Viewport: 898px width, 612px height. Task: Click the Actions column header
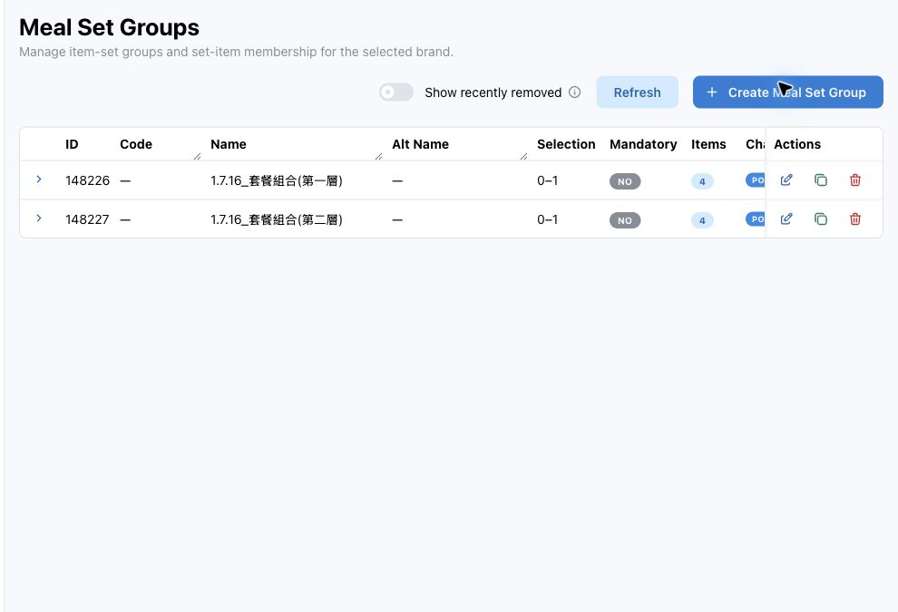797,144
